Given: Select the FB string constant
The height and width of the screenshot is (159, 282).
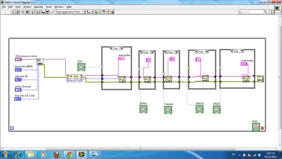Looking at the screenshot, I should tap(172, 59).
